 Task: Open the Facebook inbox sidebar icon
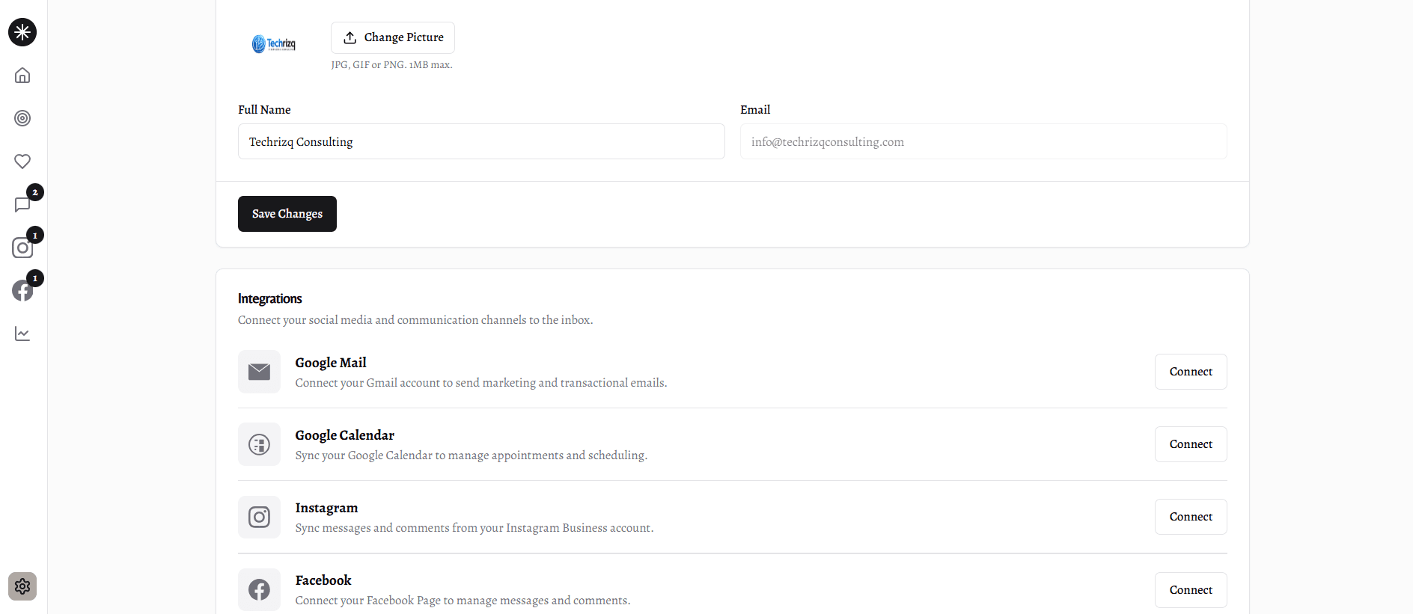click(x=22, y=291)
